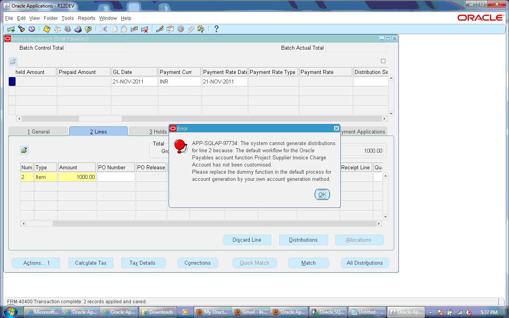Image resolution: width=509 pixels, height=318 pixels.
Task: Click the All Distributions button
Action: (x=365, y=263)
